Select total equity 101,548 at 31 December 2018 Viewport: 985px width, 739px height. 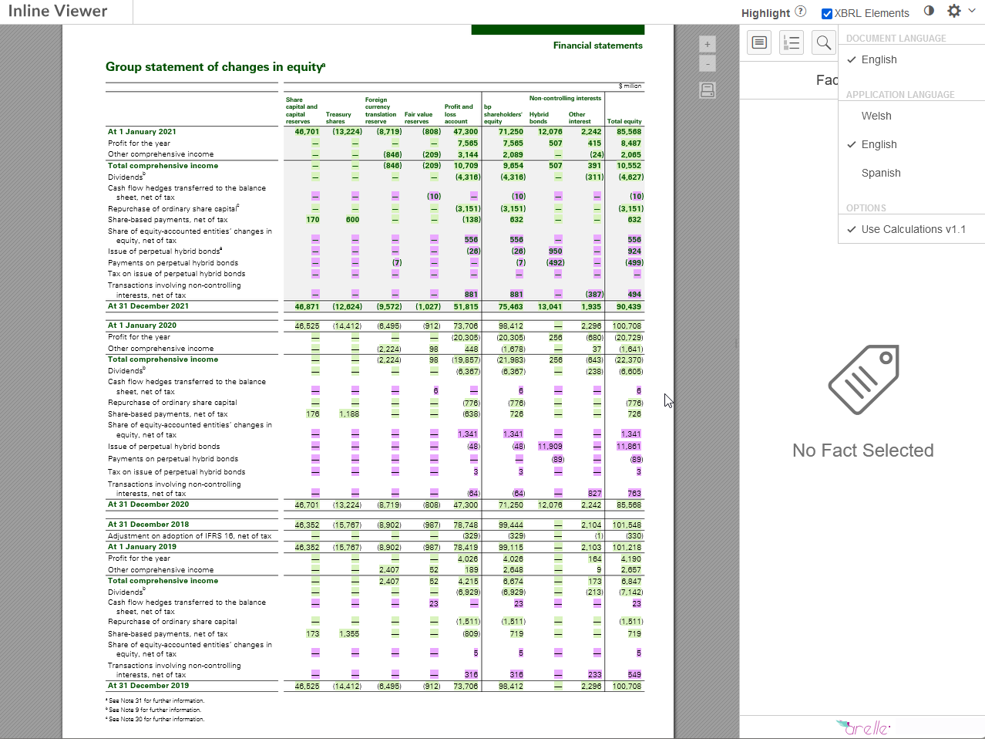coord(627,525)
